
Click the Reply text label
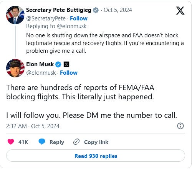coord(57,142)
